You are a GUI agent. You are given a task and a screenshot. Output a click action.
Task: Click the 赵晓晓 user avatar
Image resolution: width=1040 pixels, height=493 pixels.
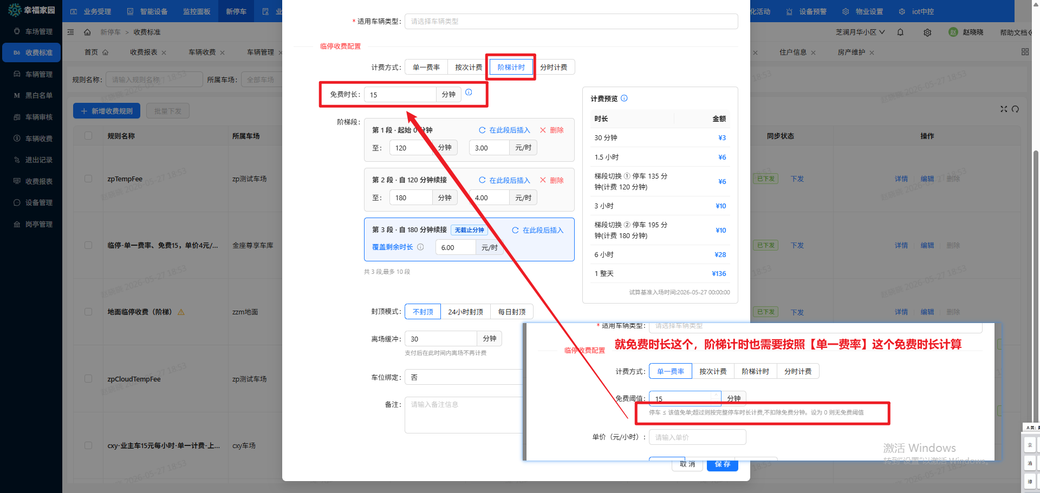(953, 32)
